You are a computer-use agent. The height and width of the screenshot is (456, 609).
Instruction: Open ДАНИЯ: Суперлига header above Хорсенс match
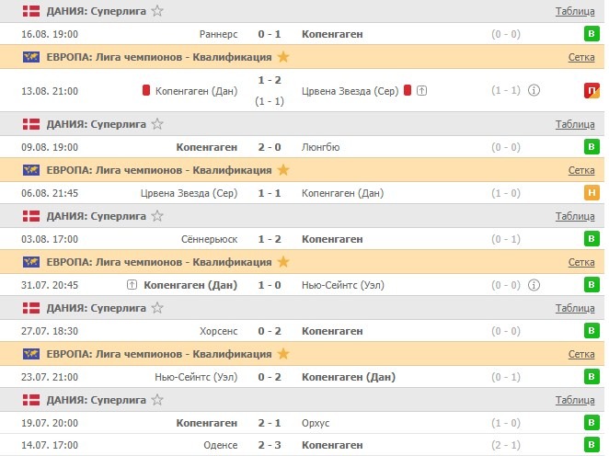96,308
